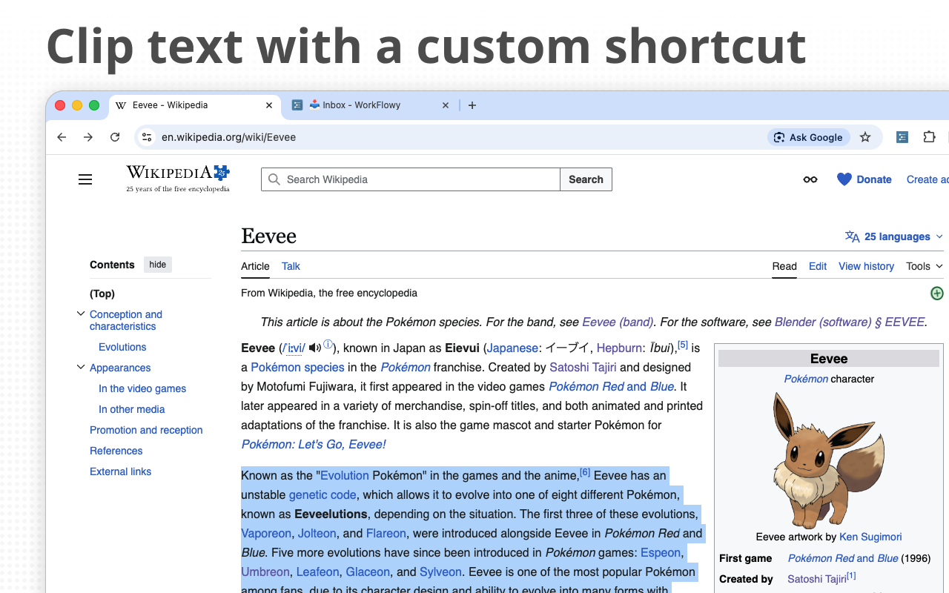949x593 pixels.
Task: Click the Ask Google button
Action: tap(808, 137)
